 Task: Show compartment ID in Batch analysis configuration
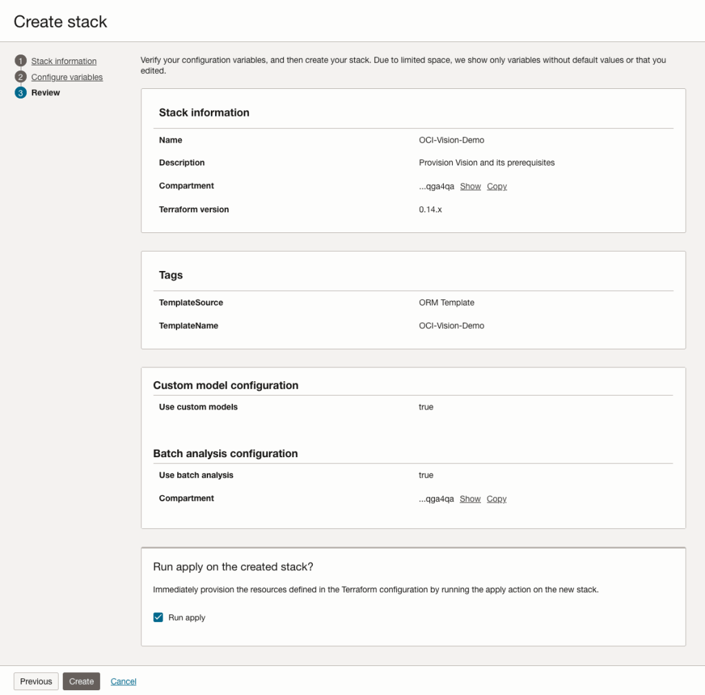coord(470,498)
